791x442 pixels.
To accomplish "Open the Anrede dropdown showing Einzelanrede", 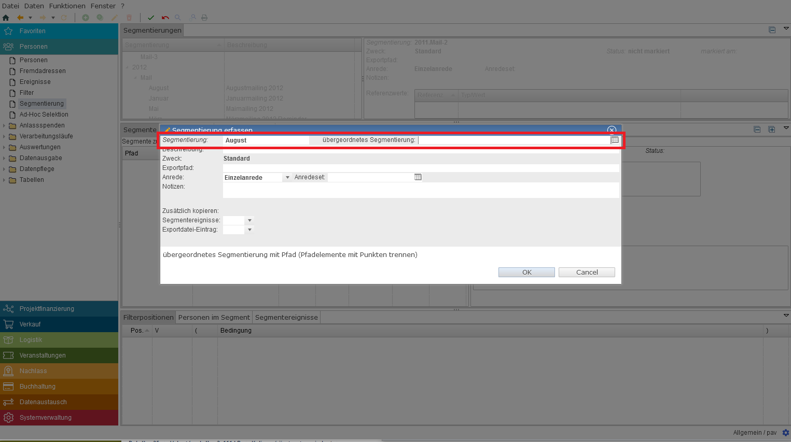I will [287, 178].
